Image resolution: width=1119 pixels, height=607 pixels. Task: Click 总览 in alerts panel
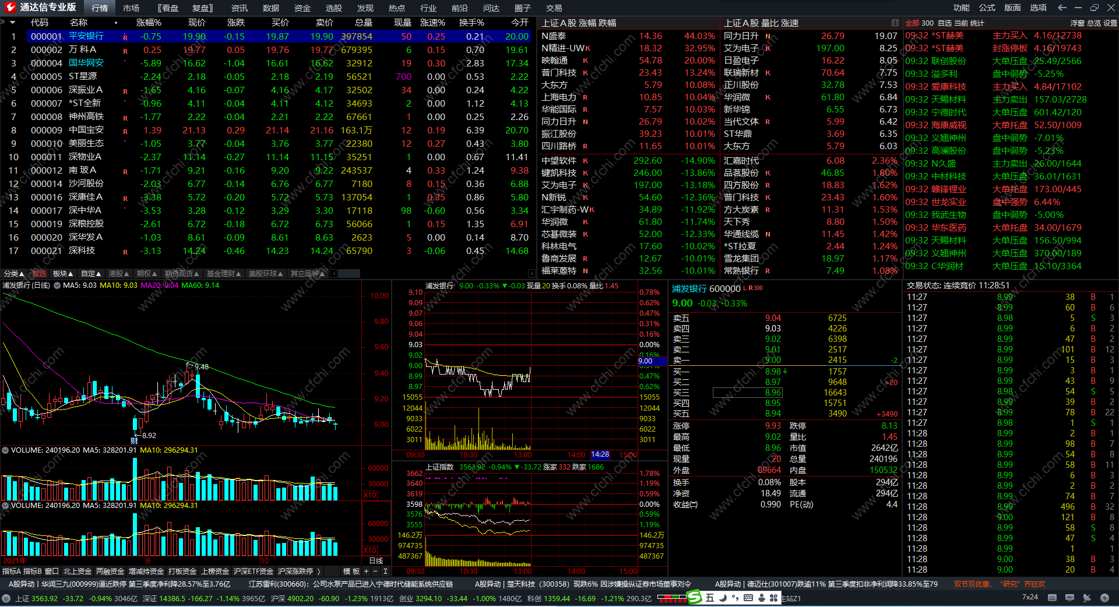[1094, 23]
